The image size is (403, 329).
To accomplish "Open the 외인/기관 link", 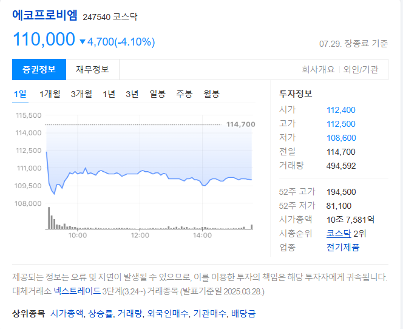I will 361,69.
